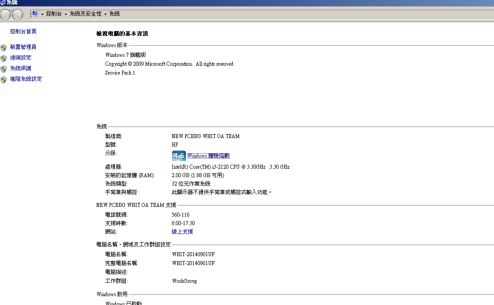
Task: Click system type value 32 位元作業系統
Action: click(x=191, y=184)
